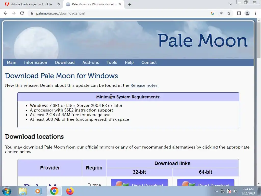Click the 2 GB of RAM requirement line

pyautogui.click(x=70, y=115)
